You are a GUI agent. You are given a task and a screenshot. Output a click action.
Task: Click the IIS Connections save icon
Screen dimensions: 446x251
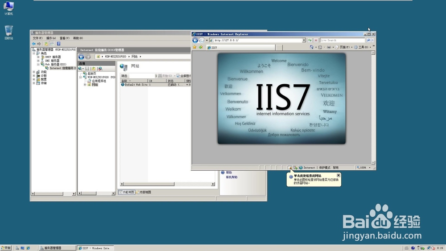click(x=87, y=69)
